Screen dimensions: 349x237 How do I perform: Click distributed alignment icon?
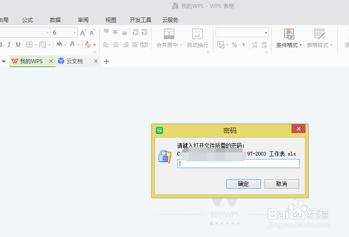pyautogui.click(x=144, y=45)
